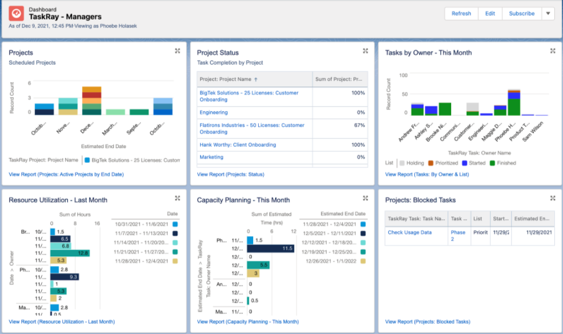This screenshot has height=334, width=563.
Task: Open View Report Resource Utilization - Last Month
Action: tap(62, 322)
